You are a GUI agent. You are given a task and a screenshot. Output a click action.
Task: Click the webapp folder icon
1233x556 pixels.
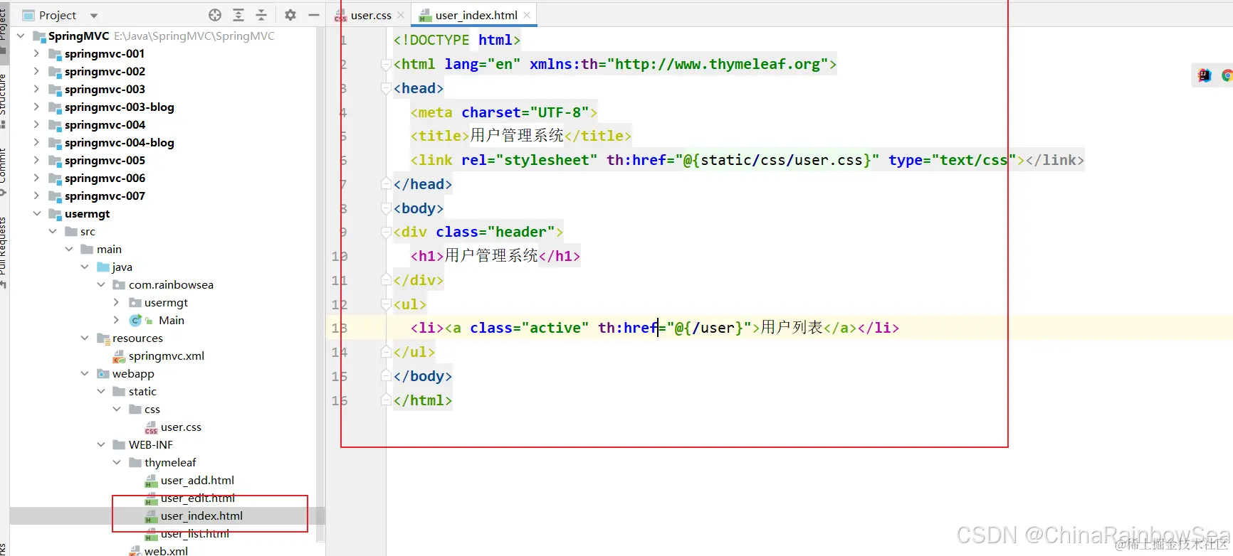(103, 373)
